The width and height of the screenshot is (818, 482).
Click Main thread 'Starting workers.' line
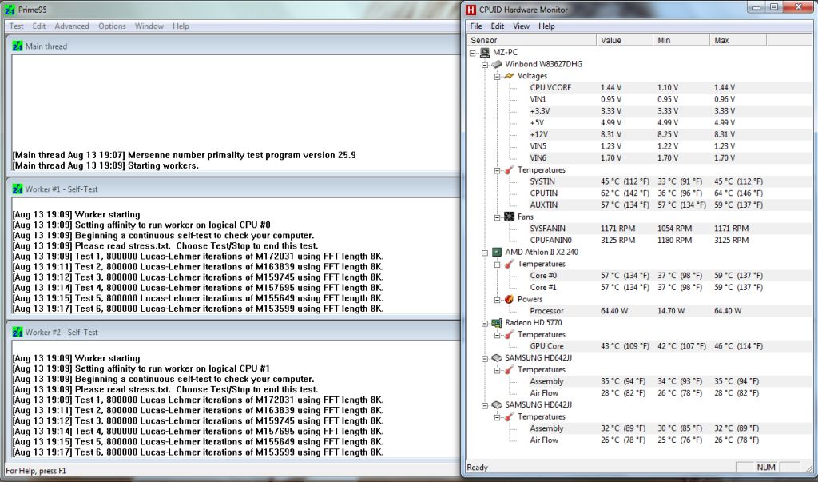coord(105,165)
